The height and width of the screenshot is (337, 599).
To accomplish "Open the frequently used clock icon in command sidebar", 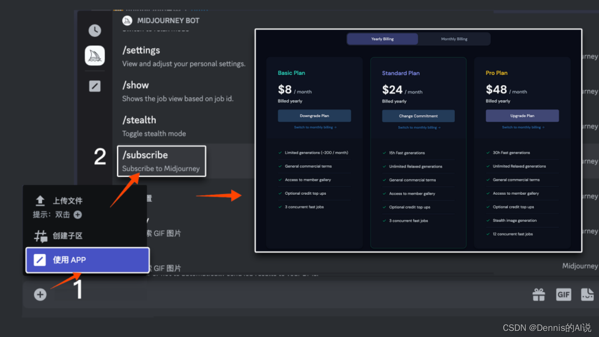I will [95, 31].
